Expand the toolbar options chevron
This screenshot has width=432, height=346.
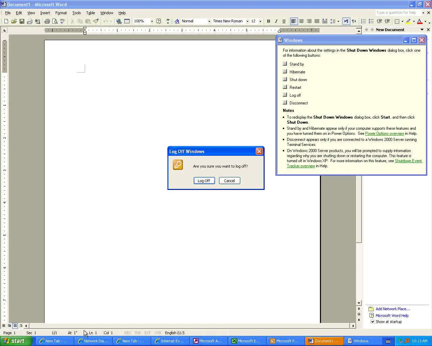point(168,21)
